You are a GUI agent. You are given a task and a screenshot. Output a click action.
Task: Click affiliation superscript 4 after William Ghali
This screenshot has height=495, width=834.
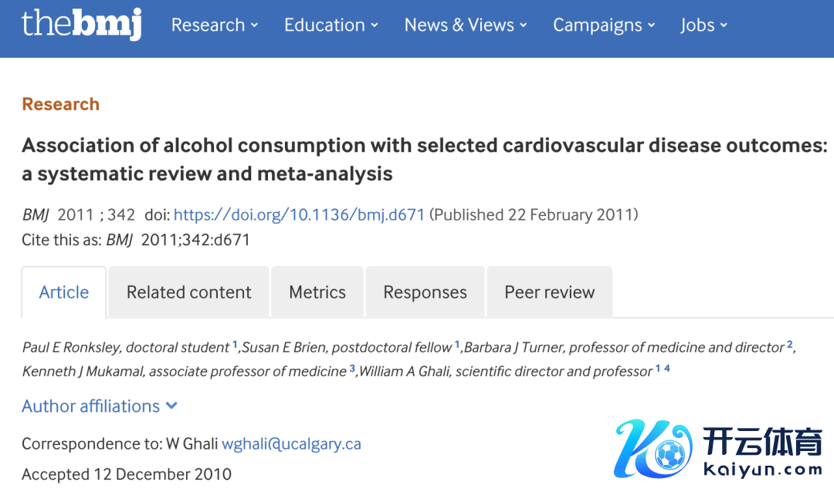click(666, 369)
